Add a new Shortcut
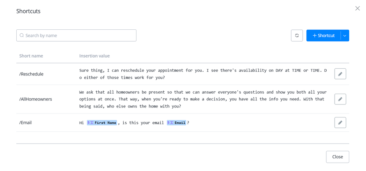The width and height of the screenshot is (366, 171). (x=323, y=36)
